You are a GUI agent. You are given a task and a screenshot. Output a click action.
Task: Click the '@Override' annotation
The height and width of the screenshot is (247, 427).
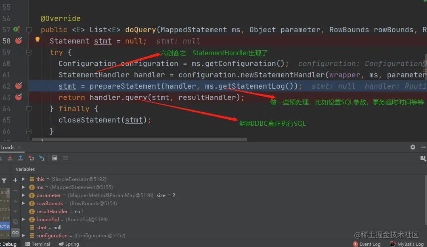coord(61,19)
